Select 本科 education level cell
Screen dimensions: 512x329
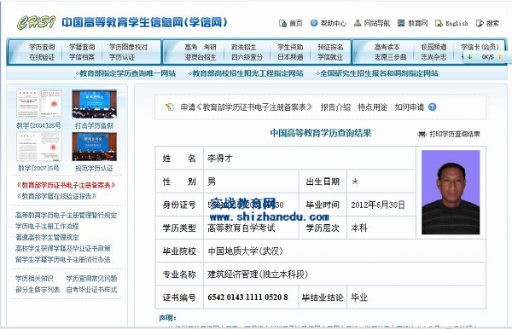(381, 228)
